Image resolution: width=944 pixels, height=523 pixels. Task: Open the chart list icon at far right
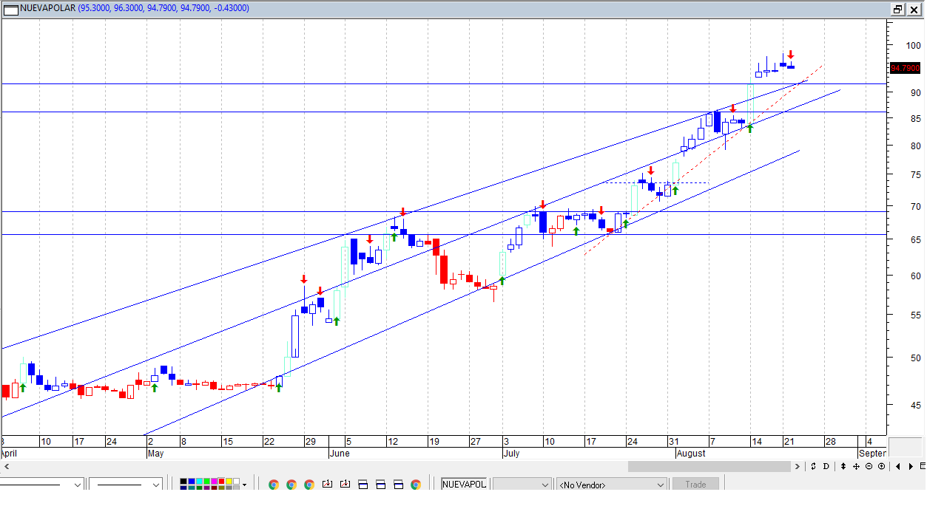923,466
